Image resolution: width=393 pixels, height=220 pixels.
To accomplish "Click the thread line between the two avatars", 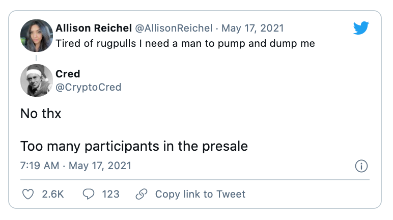I will 37,58.
